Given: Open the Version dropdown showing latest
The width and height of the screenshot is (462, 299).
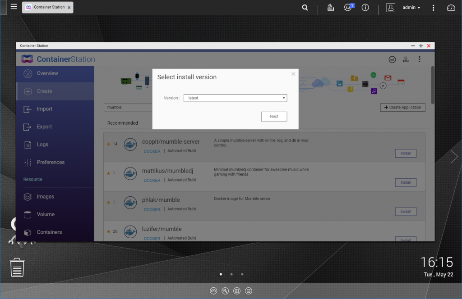Looking at the screenshot, I should tap(235, 98).
